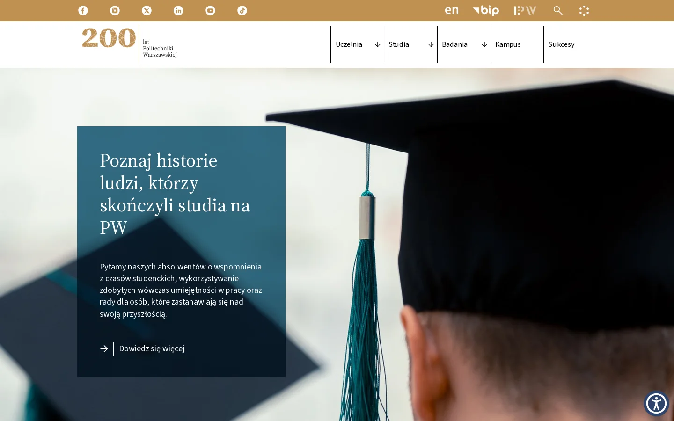The width and height of the screenshot is (674, 421).
Task: Click the arrow icon beside 'Dowiedz się więcej'
Action: [104, 348]
